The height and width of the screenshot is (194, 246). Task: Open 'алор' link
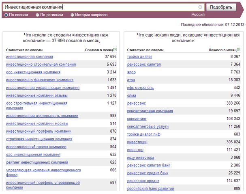131,72
